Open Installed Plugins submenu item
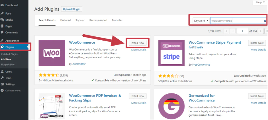 [x=10, y=54]
